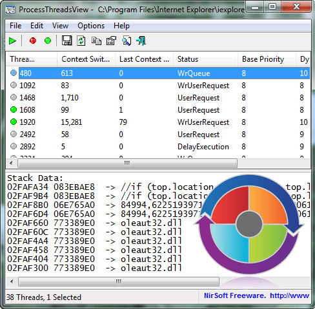Click the green Resume Threads play icon

click(x=12, y=41)
